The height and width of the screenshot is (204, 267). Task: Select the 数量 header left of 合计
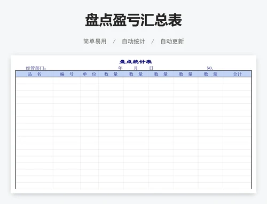(x=210, y=74)
